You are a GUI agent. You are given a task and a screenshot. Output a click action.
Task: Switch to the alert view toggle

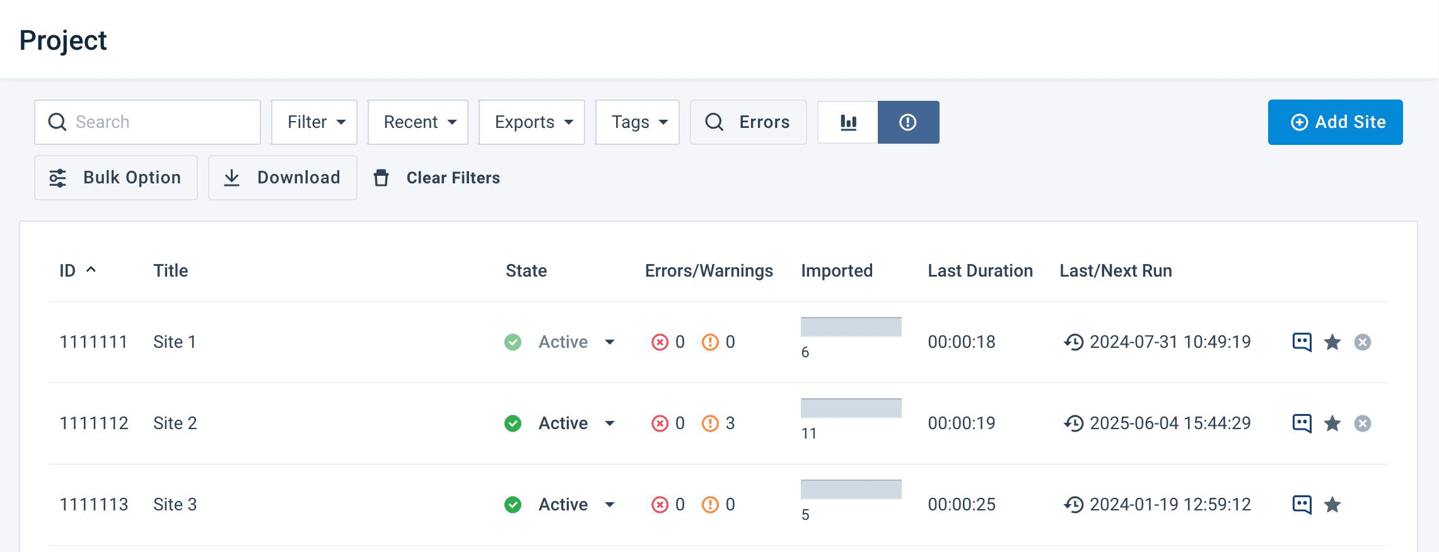(907, 122)
